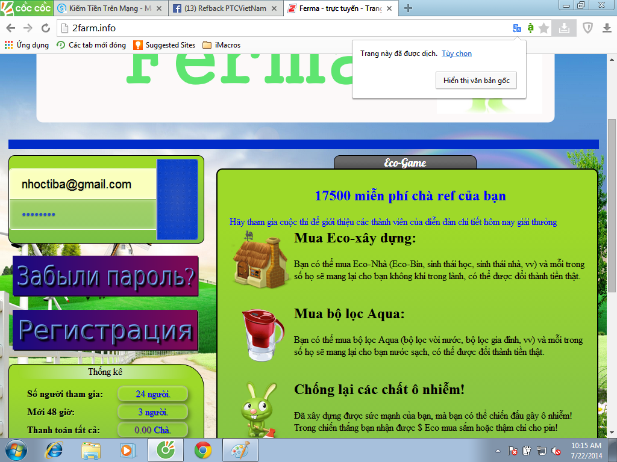Click the Регистрация registration button
Screen dimensions: 617x462
point(105,330)
